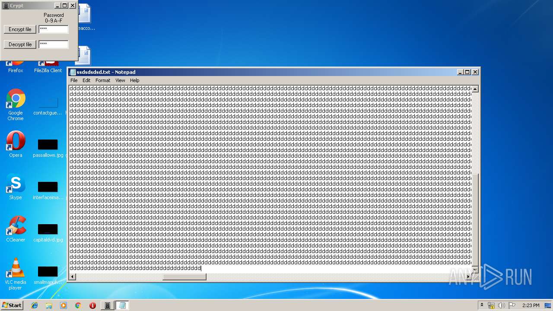Open the media player taskbar icon

(x=64, y=305)
